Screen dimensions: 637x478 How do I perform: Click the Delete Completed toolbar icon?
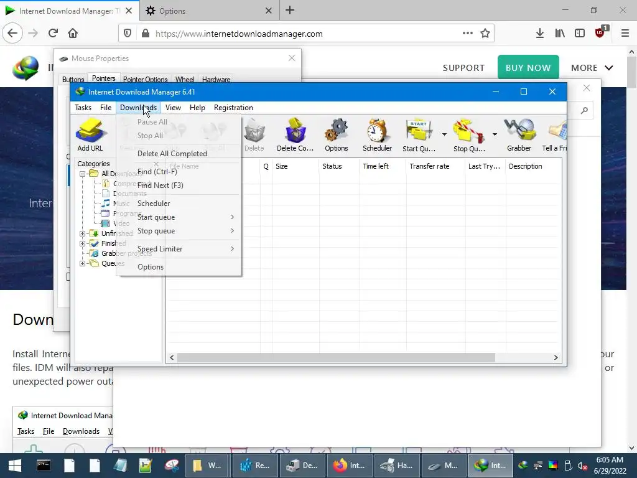(x=295, y=135)
